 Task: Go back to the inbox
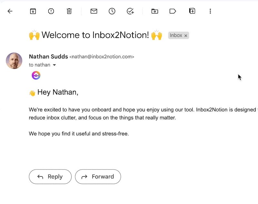pos(10,11)
